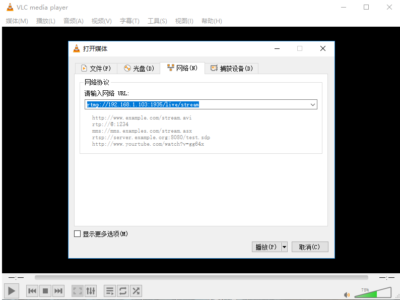The width and height of the screenshot is (400, 300).
Task: Open the 播放(L) menu
Action: tap(46, 21)
